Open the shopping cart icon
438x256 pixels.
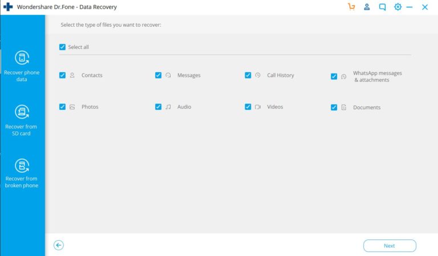tap(351, 7)
